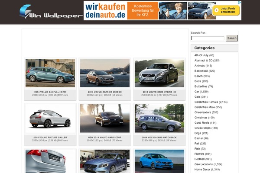The height and width of the screenshot is (173, 260).
Task: Open the Fish category
Action: [197, 149]
